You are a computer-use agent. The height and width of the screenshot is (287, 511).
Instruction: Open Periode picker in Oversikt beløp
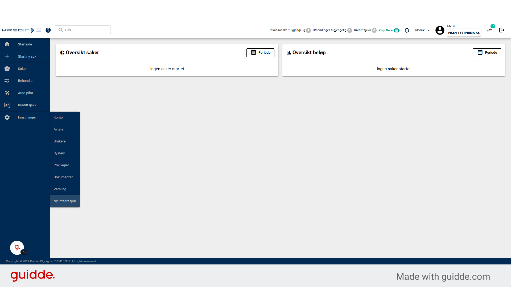tap(487, 53)
